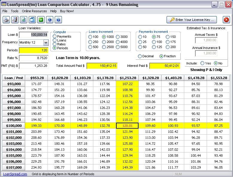Click the printer icon in toolbar
Viewport: 233px width, 177px height.
click(6, 20)
